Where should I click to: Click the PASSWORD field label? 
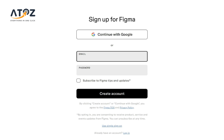84,68
